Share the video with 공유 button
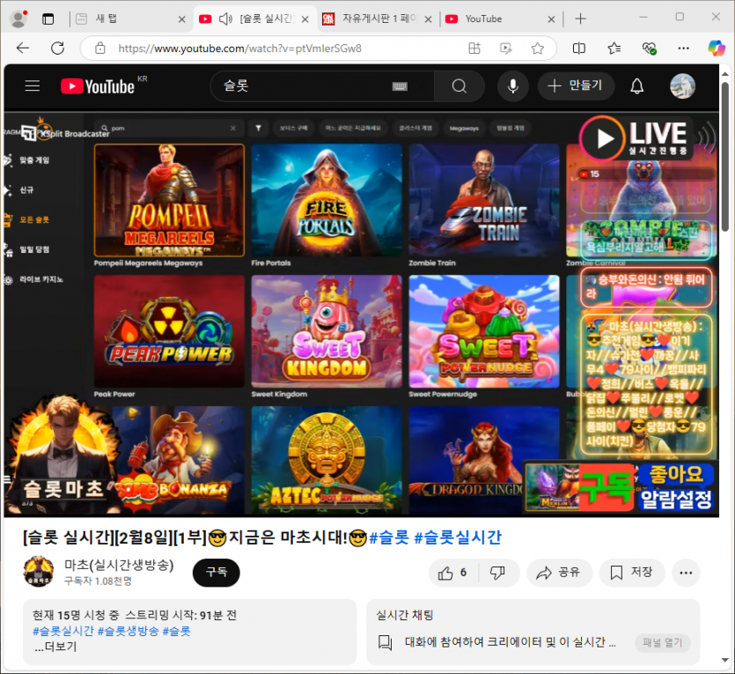The width and height of the screenshot is (735, 674). click(559, 572)
